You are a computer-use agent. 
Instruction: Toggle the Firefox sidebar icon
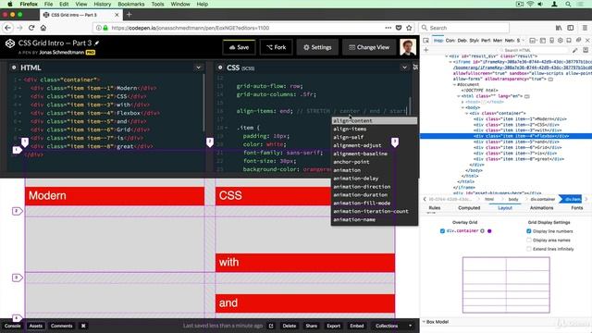pyautogui.click(x=571, y=28)
